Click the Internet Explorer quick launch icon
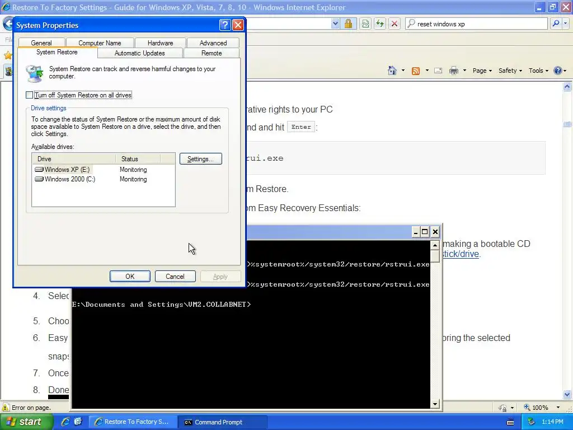The image size is (573, 430). [x=66, y=422]
